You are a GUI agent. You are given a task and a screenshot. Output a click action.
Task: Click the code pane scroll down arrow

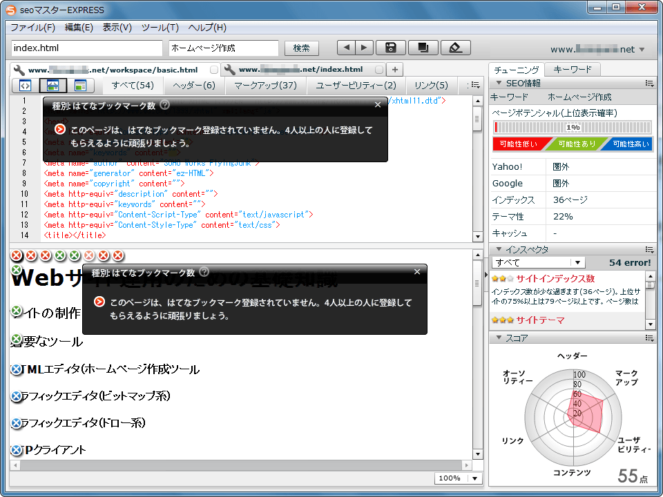477,237
